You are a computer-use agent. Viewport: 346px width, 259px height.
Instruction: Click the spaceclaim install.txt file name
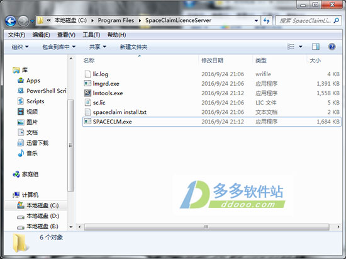click(x=120, y=112)
